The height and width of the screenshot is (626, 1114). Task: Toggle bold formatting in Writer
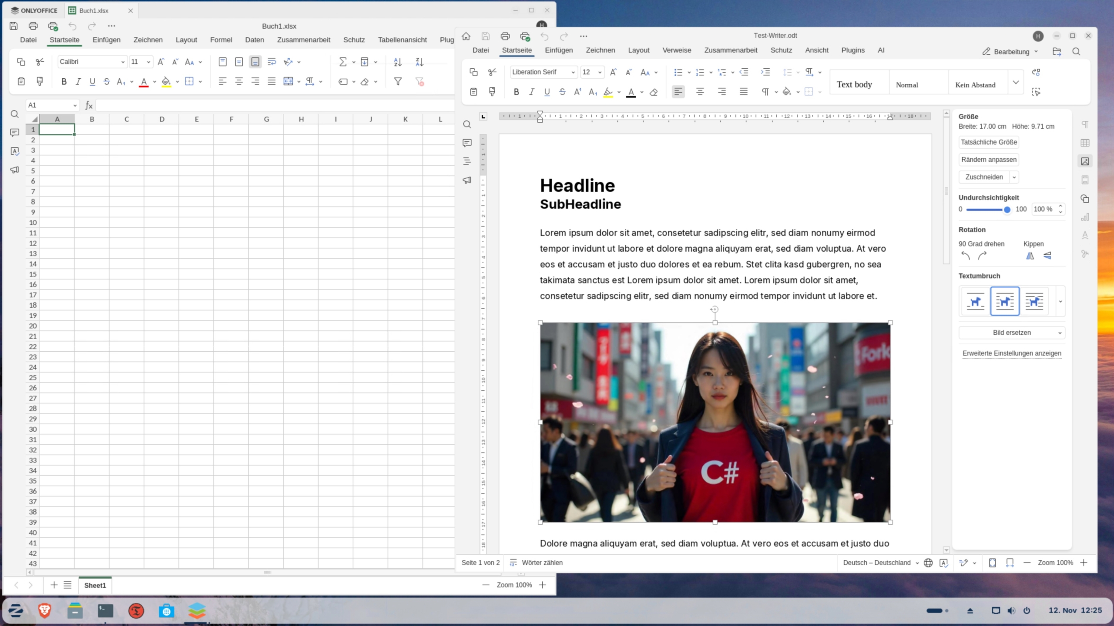click(x=516, y=92)
